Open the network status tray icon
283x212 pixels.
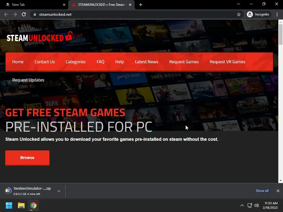click(250, 205)
